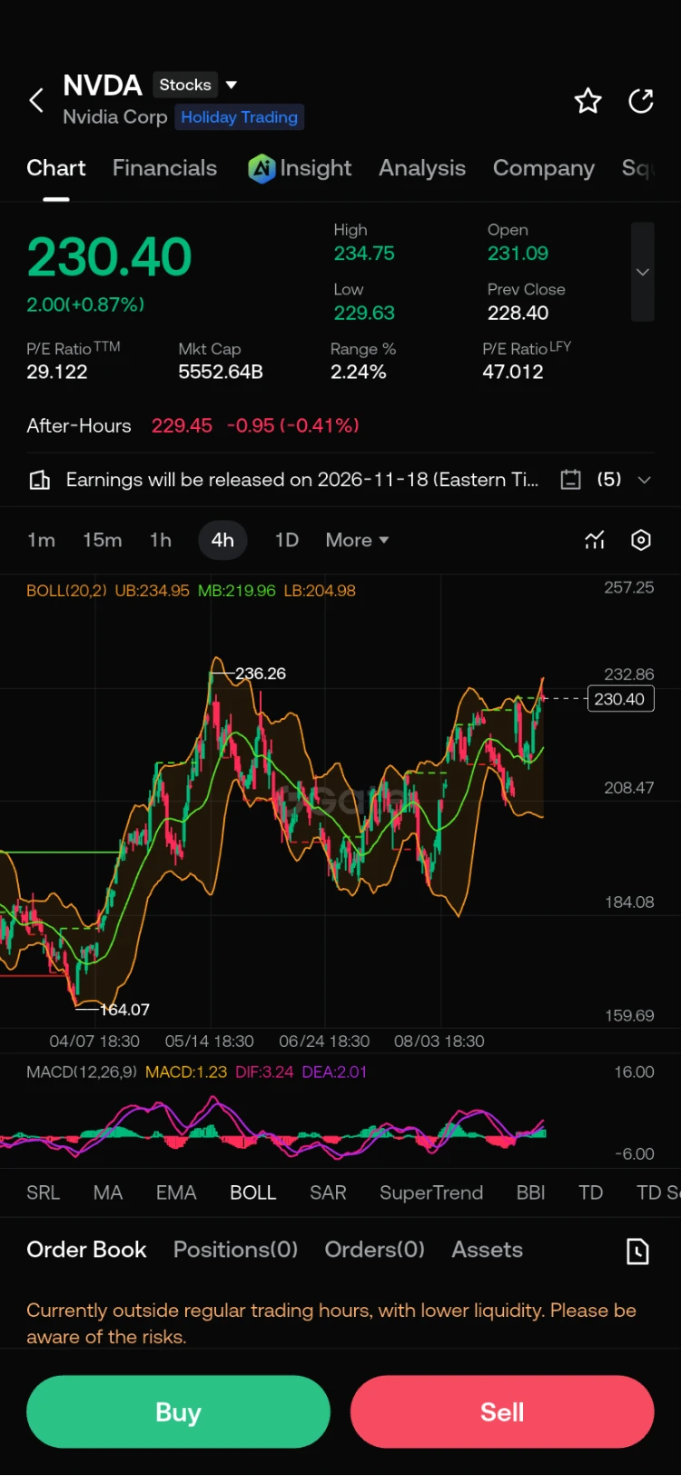This screenshot has width=681, height=1476.
Task: Tap the 236.26 high marker on chart
Action: click(x=261, y=673)
